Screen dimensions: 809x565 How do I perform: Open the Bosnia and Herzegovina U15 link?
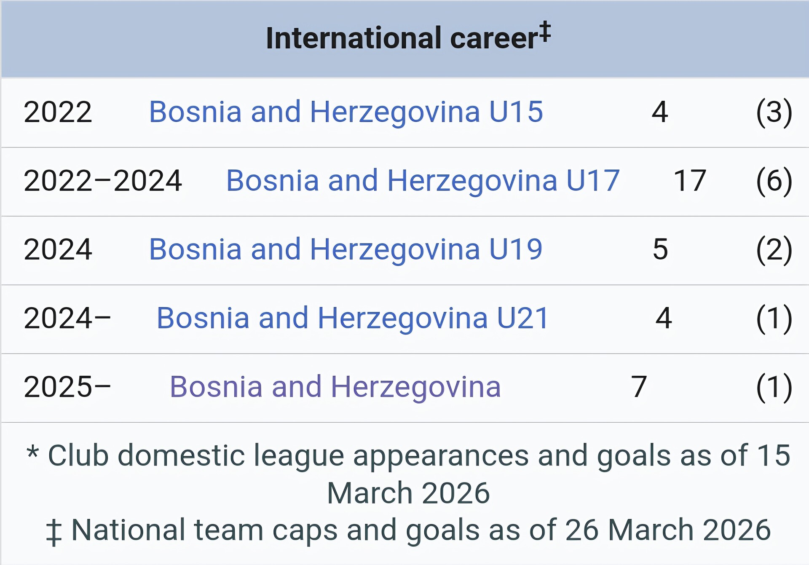point(346,112)
